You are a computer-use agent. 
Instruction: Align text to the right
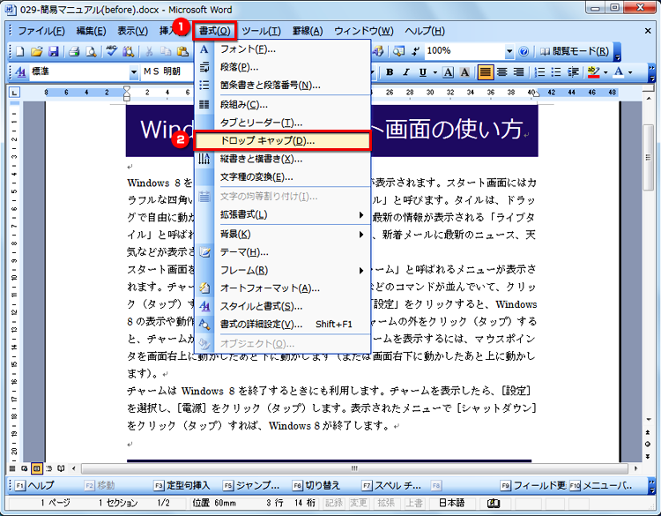pos(518,72)
